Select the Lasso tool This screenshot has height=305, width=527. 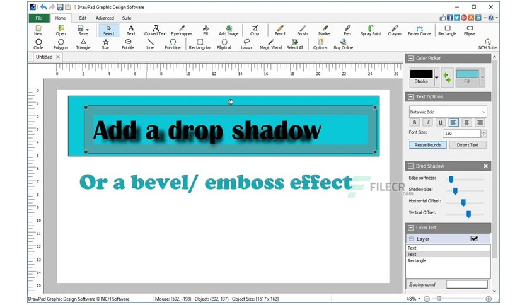246,44
